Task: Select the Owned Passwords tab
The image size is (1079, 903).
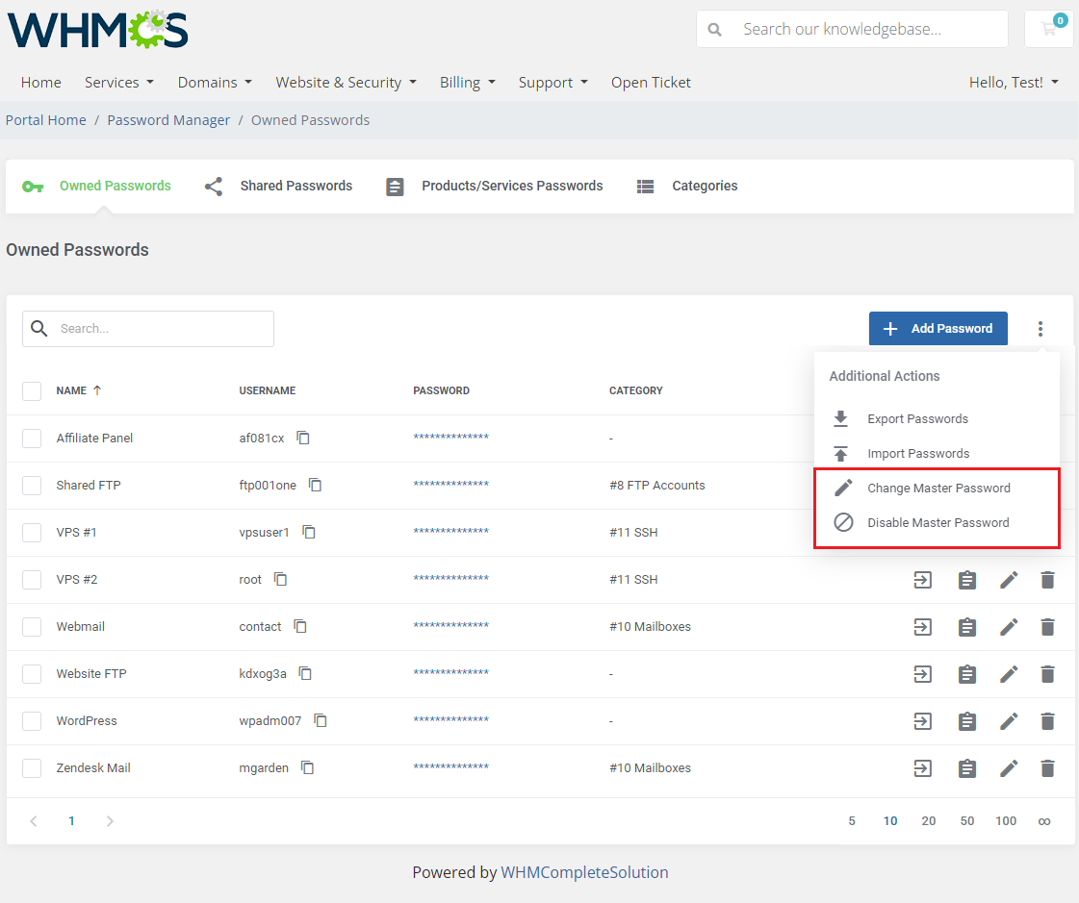Action: (96, 186)
